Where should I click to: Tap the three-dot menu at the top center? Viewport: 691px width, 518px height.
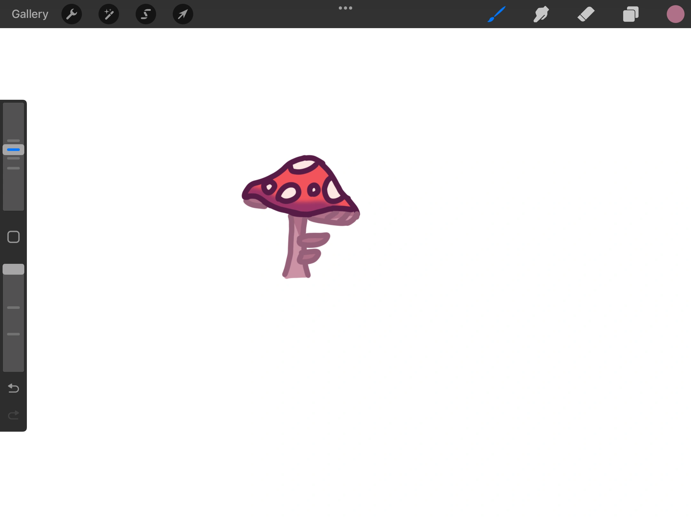pos(345,8)
